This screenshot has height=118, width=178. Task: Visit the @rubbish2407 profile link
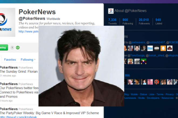point(156,42)
